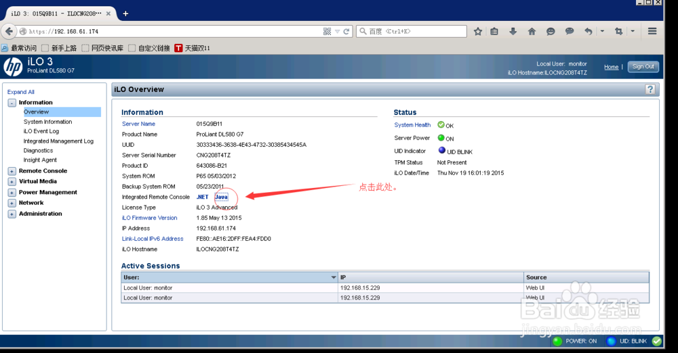678x353 pixels.
Task: Open the 天猫双11 bookmark
Action: [193, 48]
